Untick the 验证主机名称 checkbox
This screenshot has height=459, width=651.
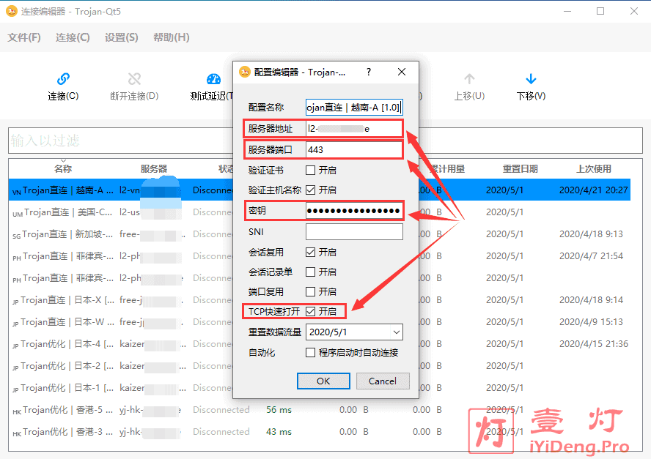tap(310, 190)
